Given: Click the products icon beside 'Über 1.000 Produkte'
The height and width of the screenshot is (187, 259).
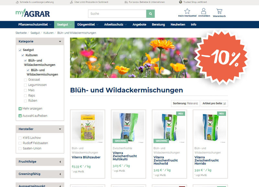Looking at the screenshot, I should 71,2.
